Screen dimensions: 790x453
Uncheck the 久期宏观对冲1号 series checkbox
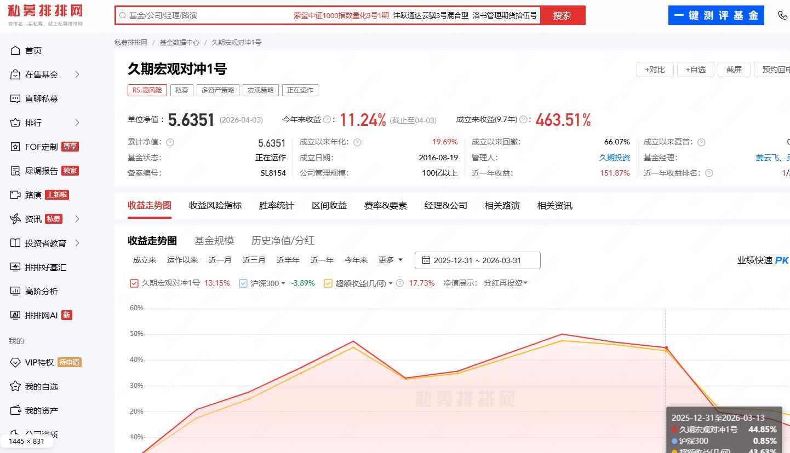[x=134, y=283]
